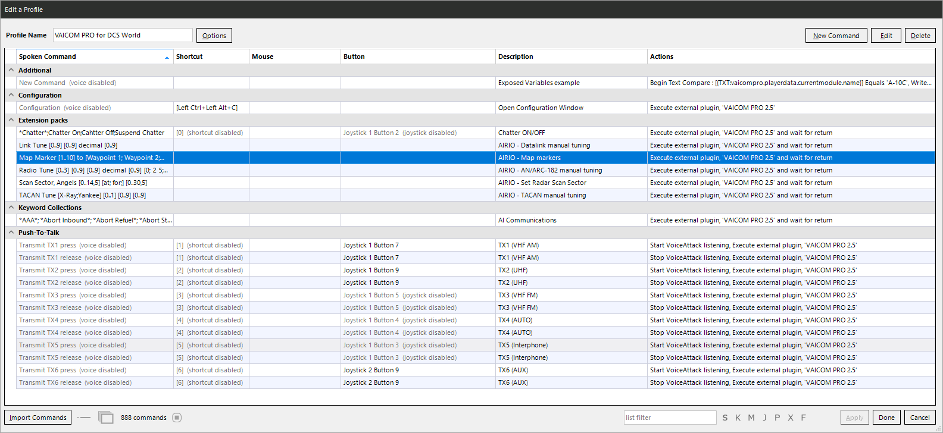Image resolution: width=943 pixels, height=433 pixels.
Task: Select the Link Tune command row
Action: coord(476,145)
